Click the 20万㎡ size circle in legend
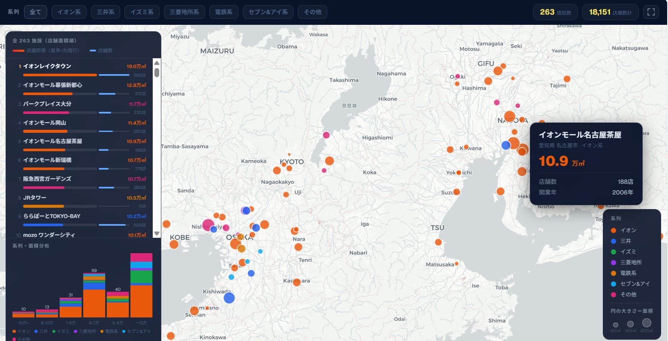Screen dimensions: 668x341 [x=647, y=323]
